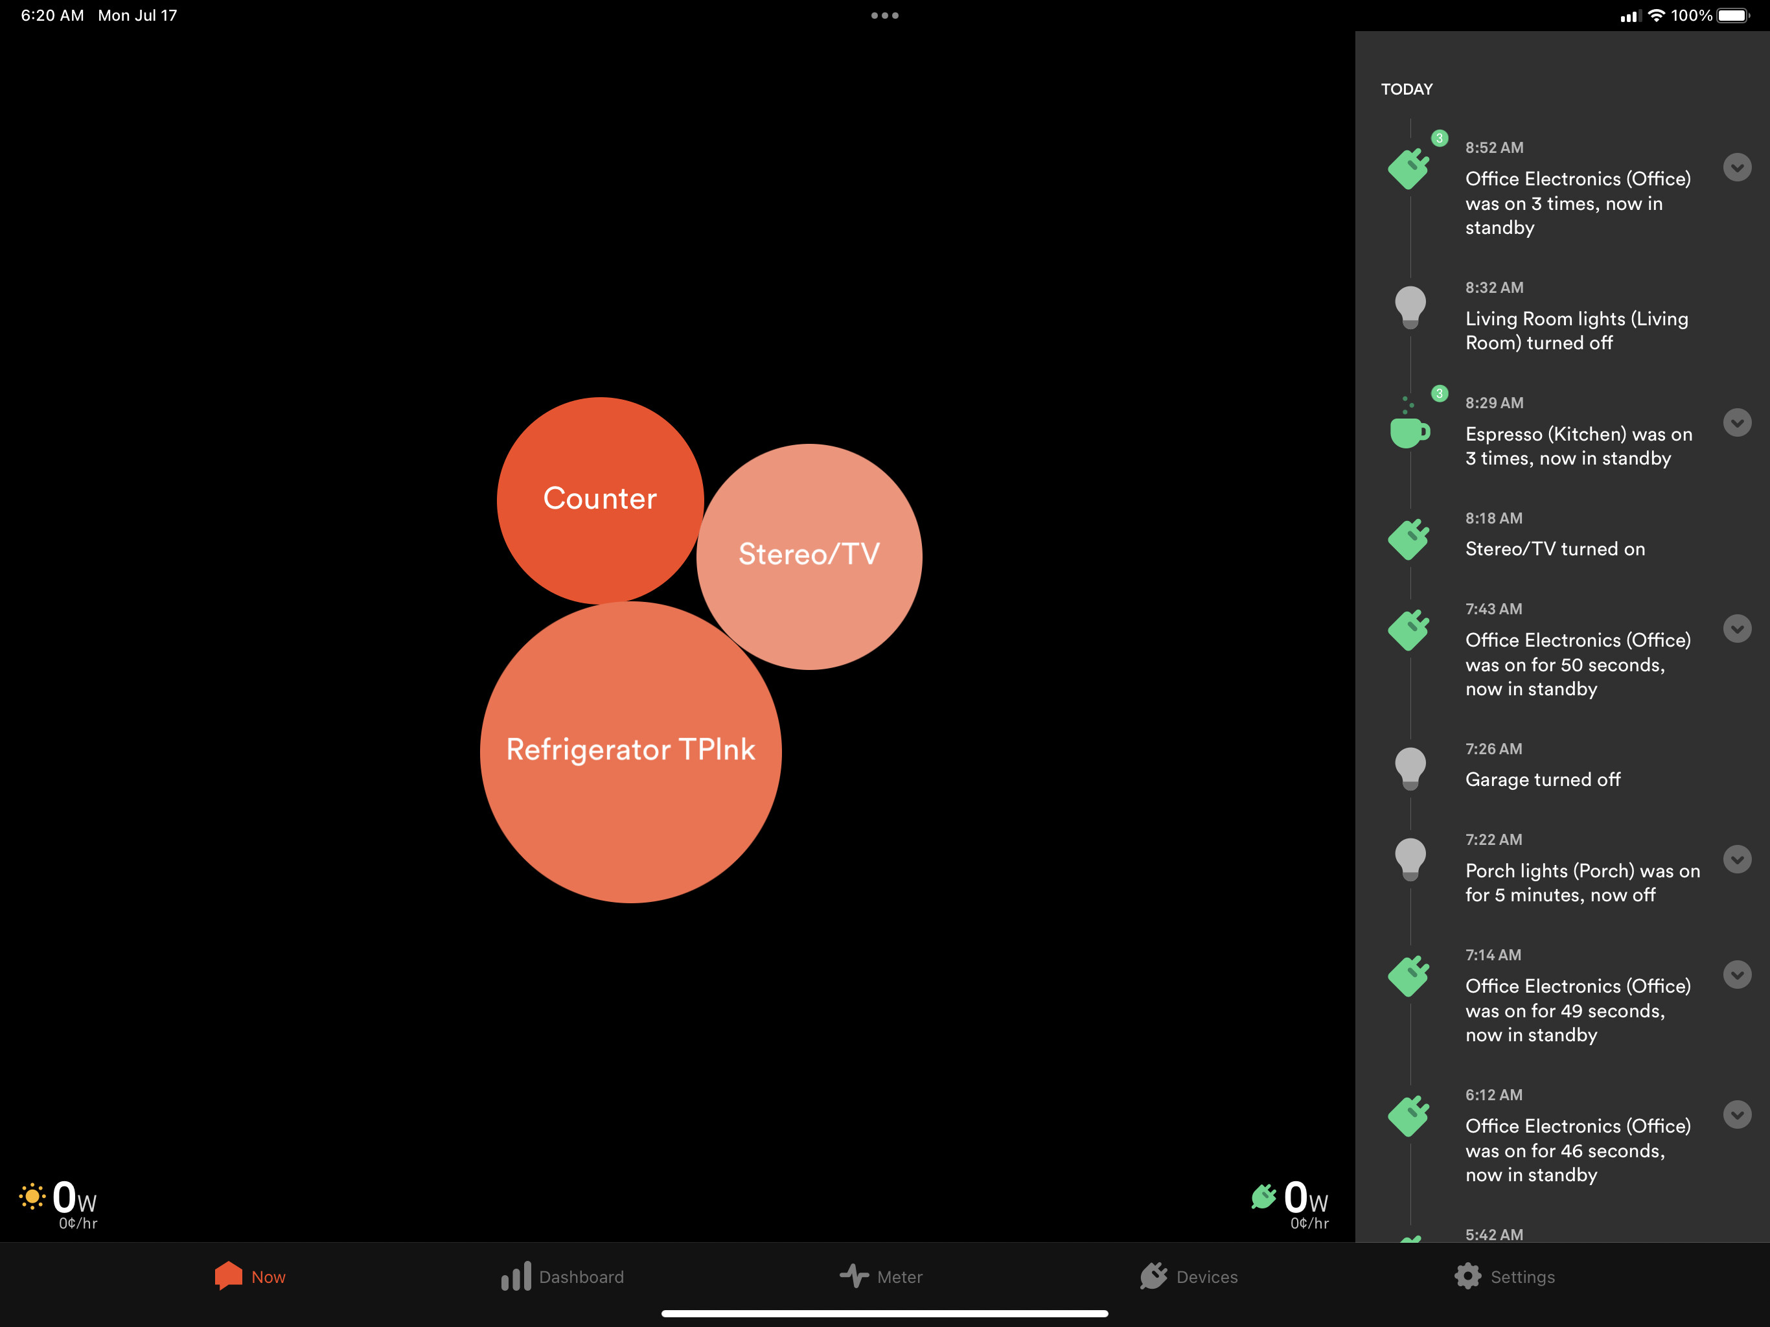Tap the Porch lights bulb icon

(x=1410, y=859)
